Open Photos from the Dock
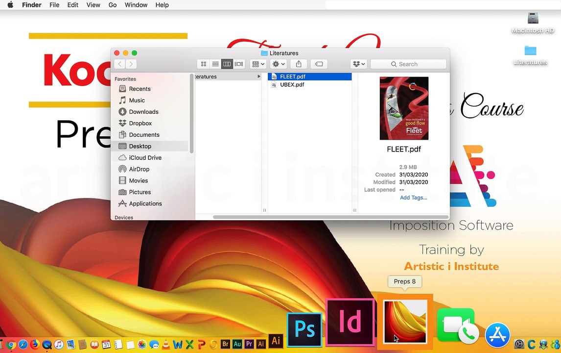The width and height of the screenshot is (561, 353). [142, 344]
